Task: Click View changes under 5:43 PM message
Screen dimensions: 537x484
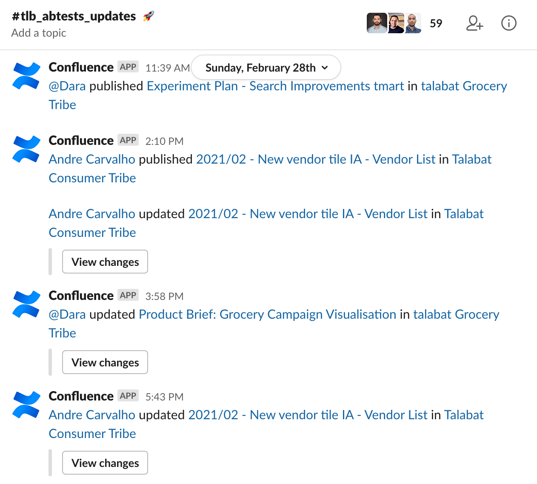Action: pyautogui.click(x=105, y=463)
